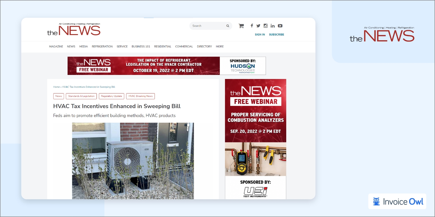The height and width of the screenshot is (217, 435).
Task: Select the HVAC Breaking News tag
Action: [x=140, y=96]
